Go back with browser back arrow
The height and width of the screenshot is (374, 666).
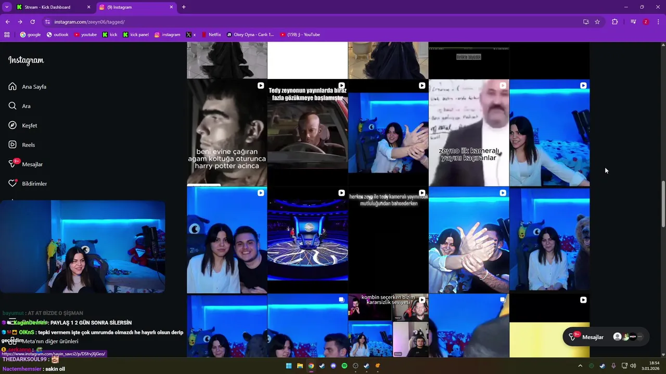[7, 22]
